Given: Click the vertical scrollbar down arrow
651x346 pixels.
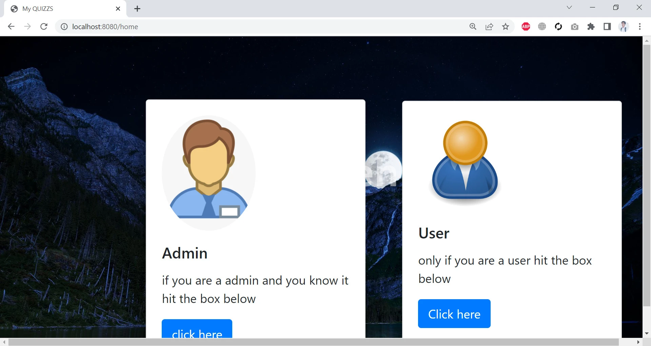Looking at the screenshot, I should click(647, 333).
